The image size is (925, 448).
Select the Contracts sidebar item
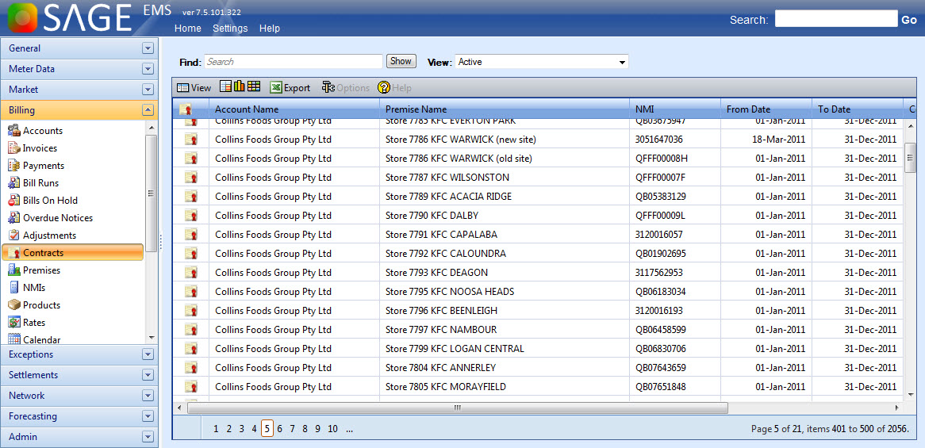[72, 252]
